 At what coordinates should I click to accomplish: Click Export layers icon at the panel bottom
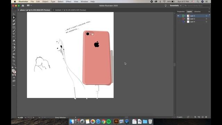pos(188,117)
